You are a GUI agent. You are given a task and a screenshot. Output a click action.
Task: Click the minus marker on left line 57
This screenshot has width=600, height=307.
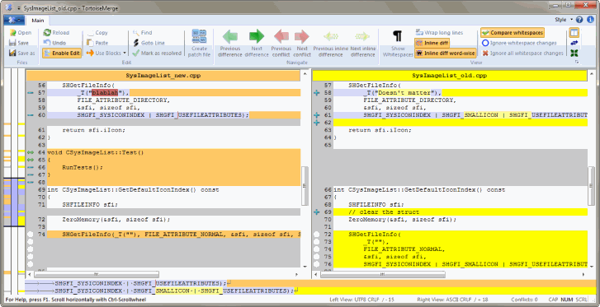[x=31, y=93]
